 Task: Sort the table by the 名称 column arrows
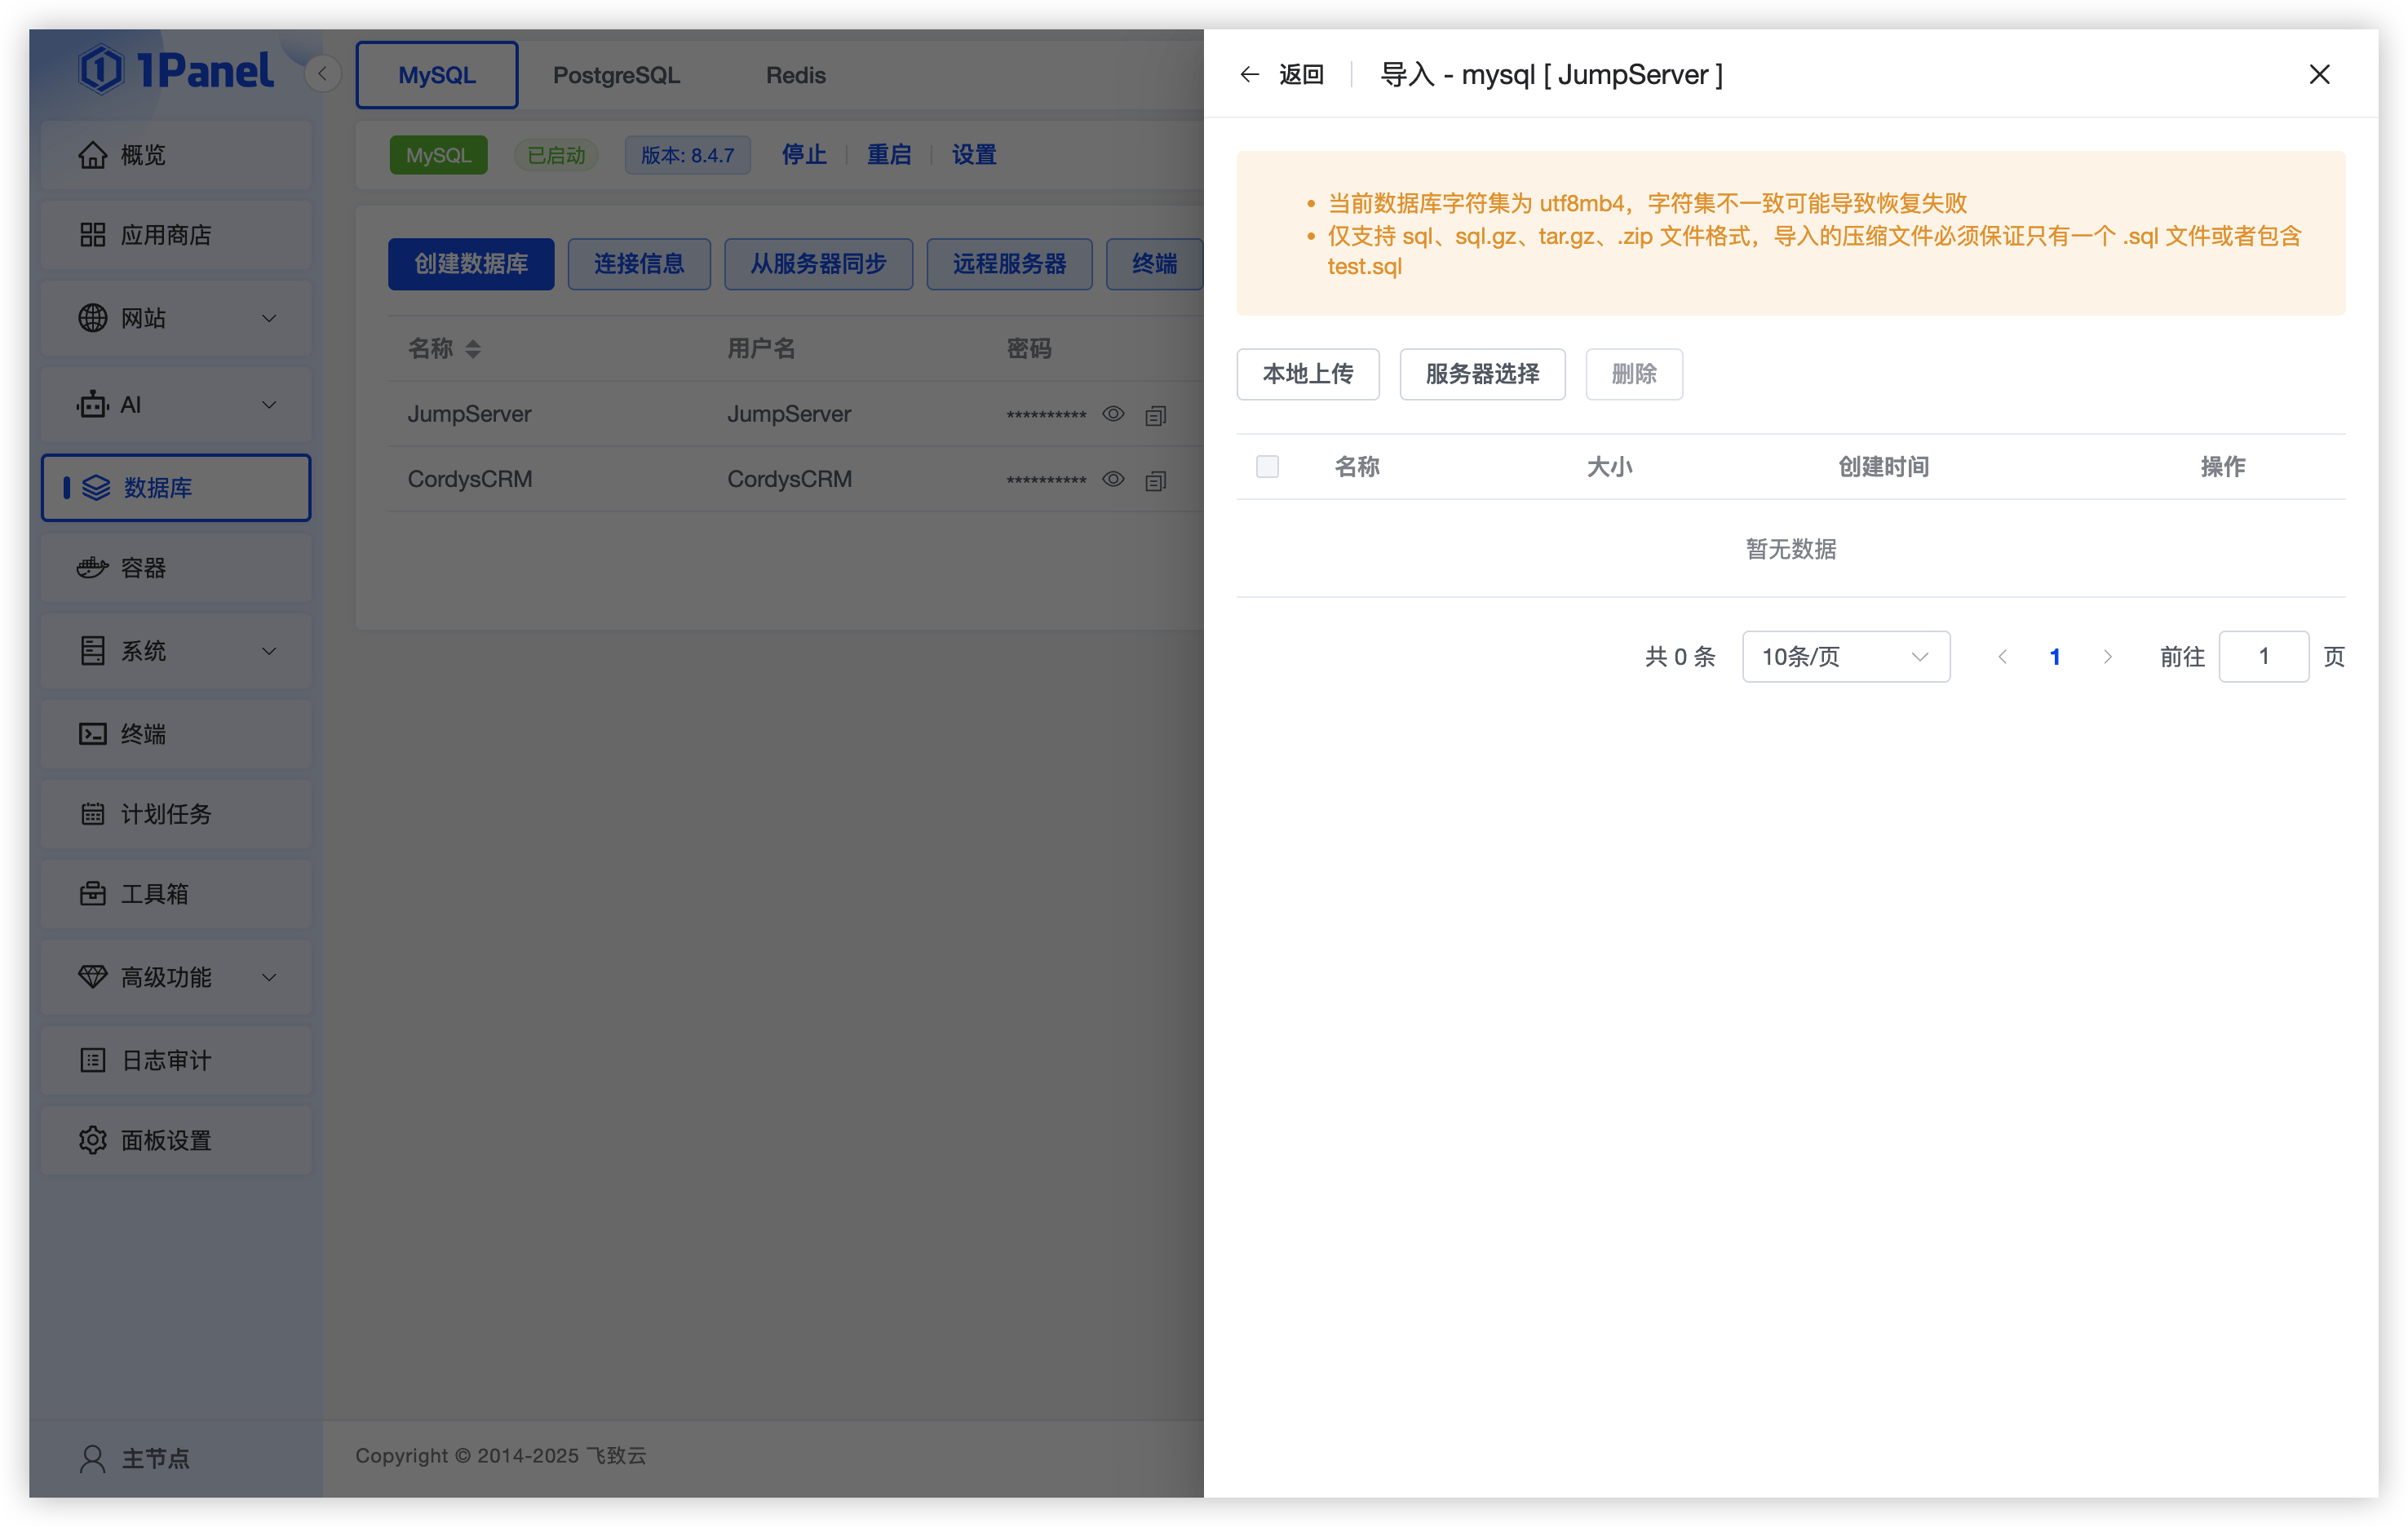click(473, 349)
